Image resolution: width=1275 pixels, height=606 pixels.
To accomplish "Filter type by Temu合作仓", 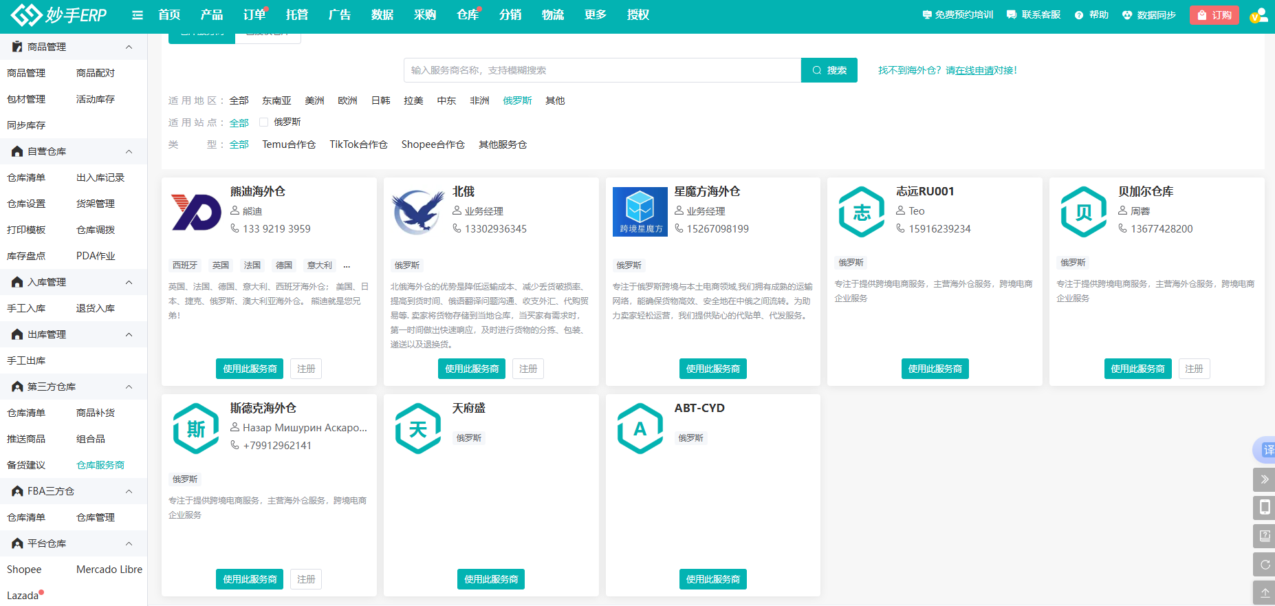I will click(289, 144).
